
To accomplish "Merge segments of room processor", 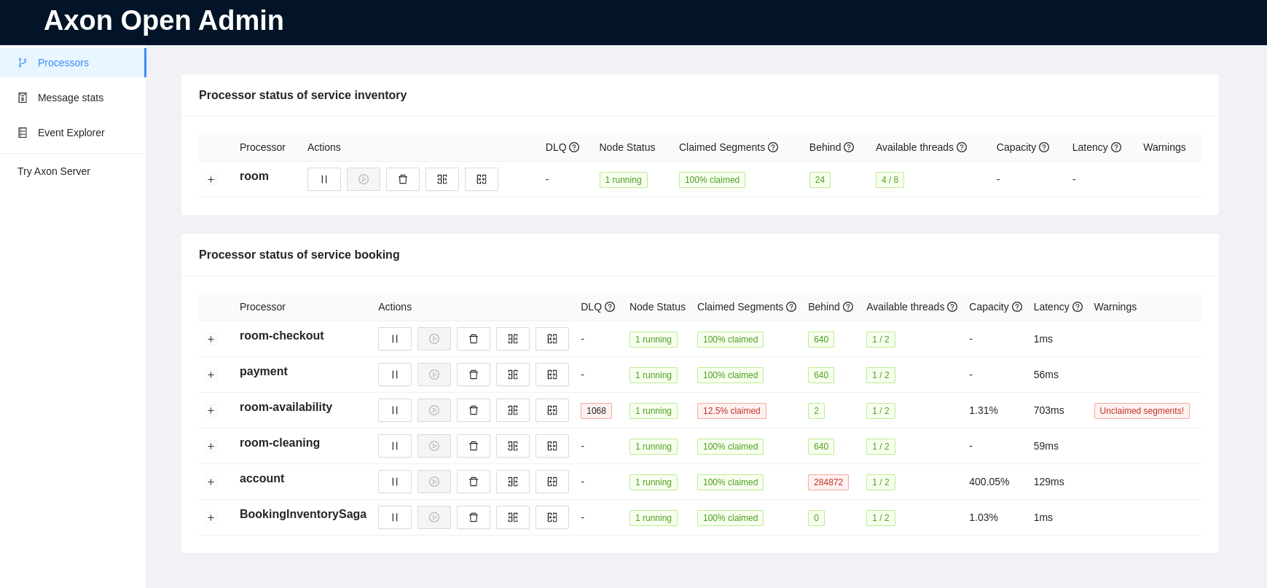I will 482,179.
